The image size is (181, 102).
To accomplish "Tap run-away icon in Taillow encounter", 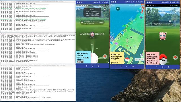I will (x=79, y=9).
